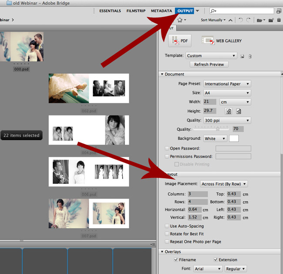Open Image Placement dropdown Across First

224,184
